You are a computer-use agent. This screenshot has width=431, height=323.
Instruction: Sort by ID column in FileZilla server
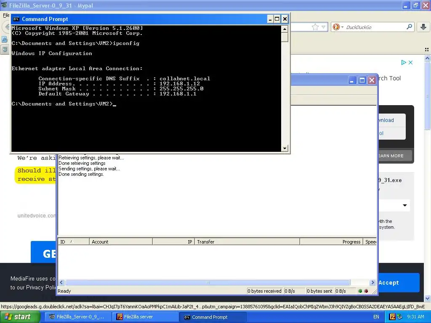pos(73,242)
